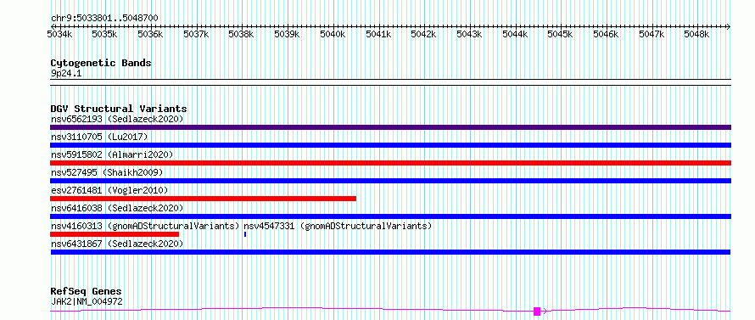The image size is (755, 320).
Task: Click the 5048k ruler label
Action: (697, 34)
